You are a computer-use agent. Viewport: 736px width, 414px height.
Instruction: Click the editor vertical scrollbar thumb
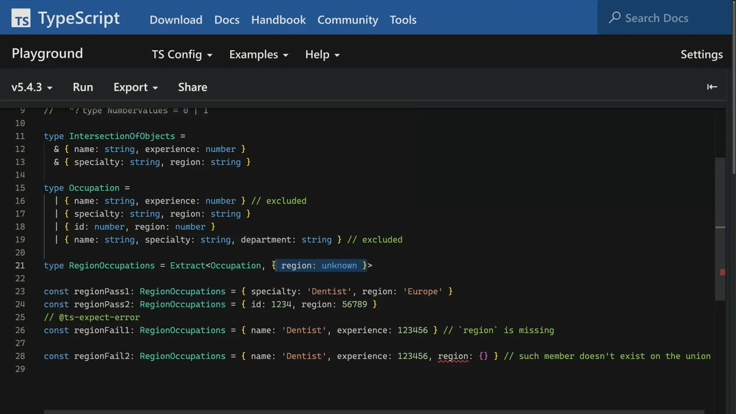720,229
